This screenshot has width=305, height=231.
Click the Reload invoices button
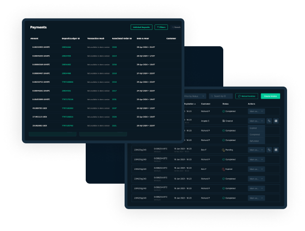247,96
